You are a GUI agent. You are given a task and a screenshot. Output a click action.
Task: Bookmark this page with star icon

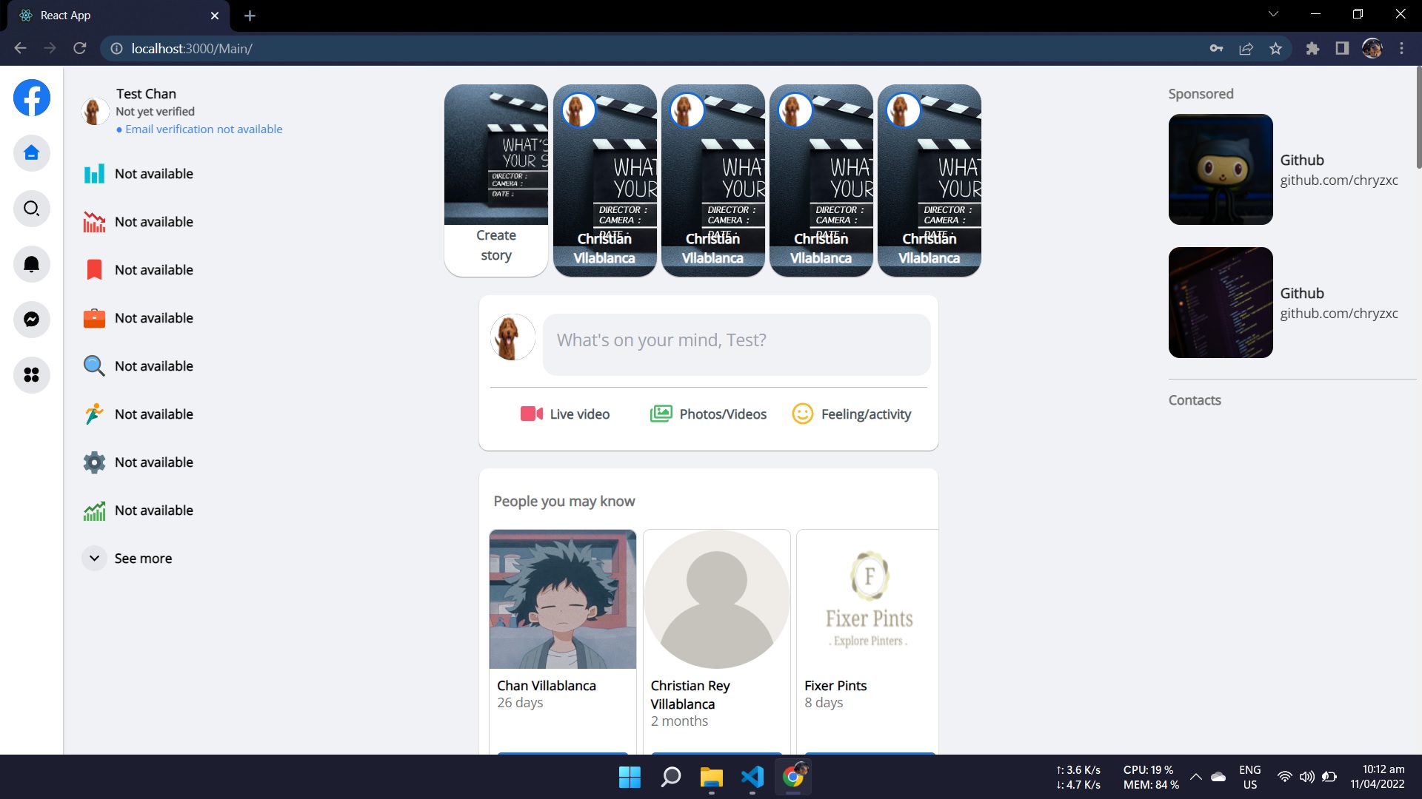(1275, 48)
